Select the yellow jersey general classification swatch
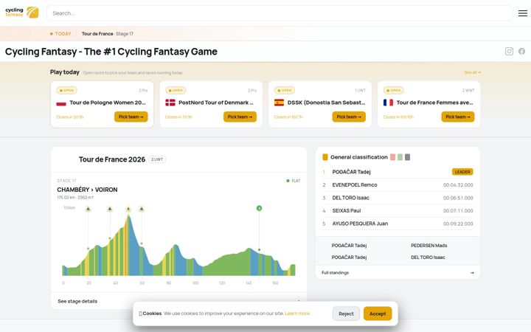Screen dimensions: 531x332 (x=324, y=157)
